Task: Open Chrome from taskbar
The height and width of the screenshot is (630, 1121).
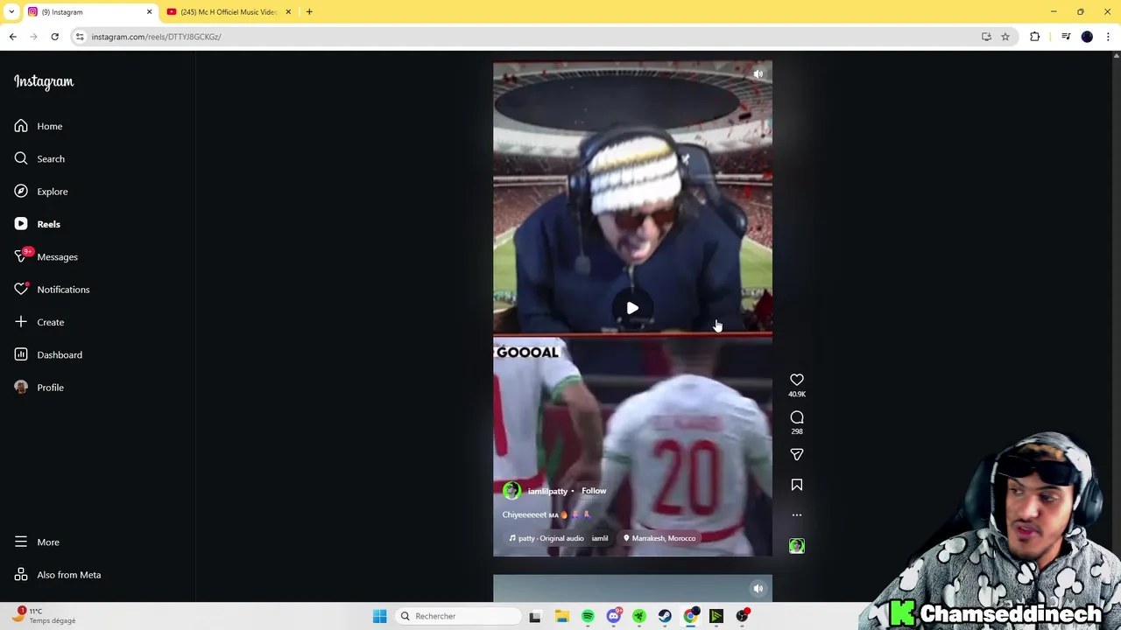Action: 691,616
